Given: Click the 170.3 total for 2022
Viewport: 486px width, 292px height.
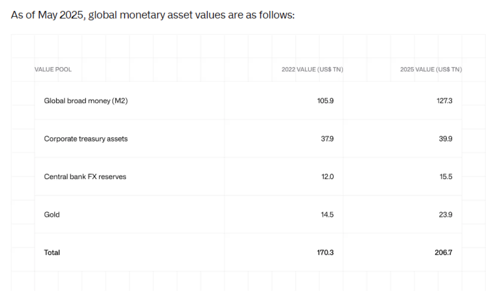Looking at the screenshot, I should [x=325, y=253].
